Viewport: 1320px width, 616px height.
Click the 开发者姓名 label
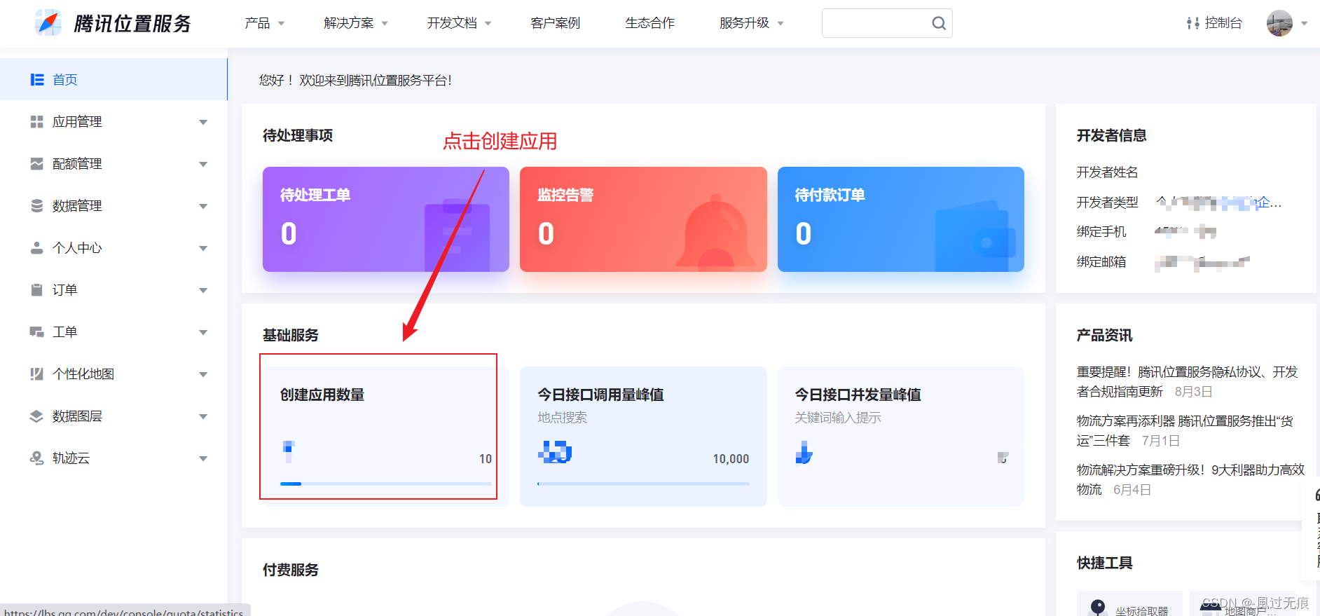click(x=1108, y=172)
